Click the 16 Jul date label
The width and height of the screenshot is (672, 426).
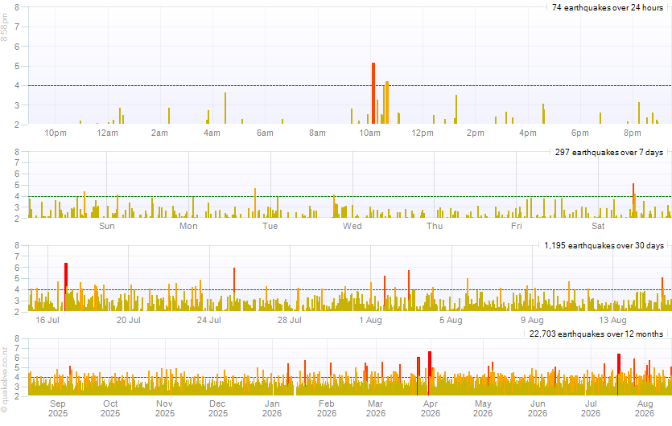[x=47, y=320]
